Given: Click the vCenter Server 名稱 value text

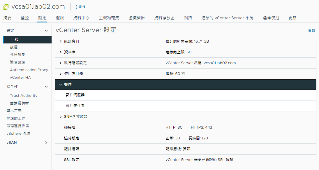Looking at the screenshot, I should (x=201, y=63).
